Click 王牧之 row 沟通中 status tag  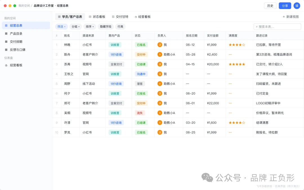pyautogui.click(x=141, y=74)
